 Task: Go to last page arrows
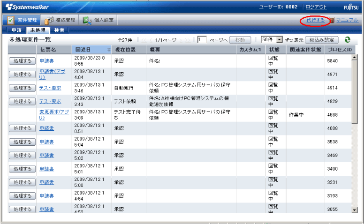pyautogui.click(x=188, y=40)
